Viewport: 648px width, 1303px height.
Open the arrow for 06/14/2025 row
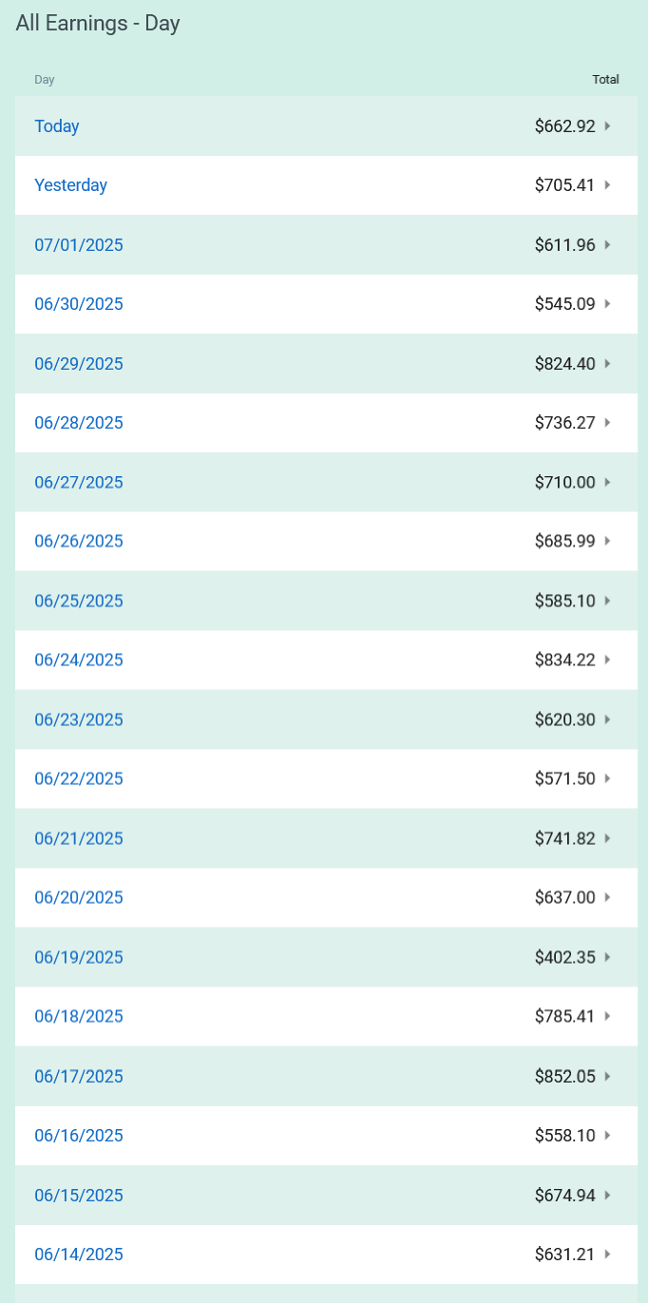click(607, 1255)
